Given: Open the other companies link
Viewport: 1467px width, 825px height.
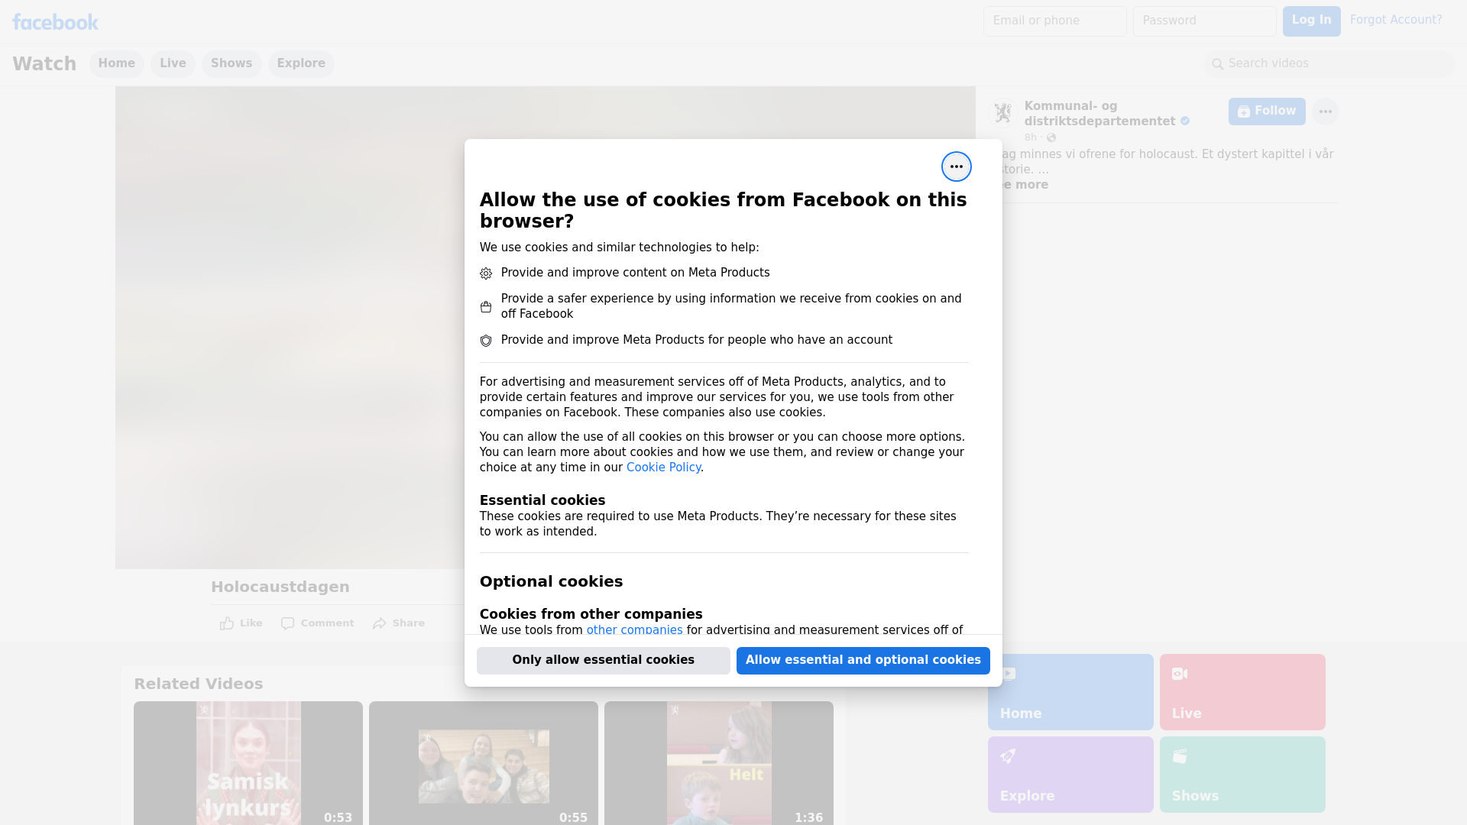Looking at the screenshot, I should 634,629.
